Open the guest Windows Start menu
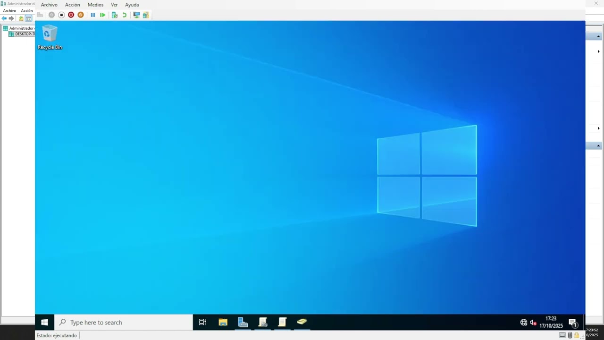604x340 pixels. click(44, 323)
